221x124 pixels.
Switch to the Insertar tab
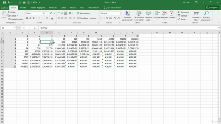pos(23,8)
